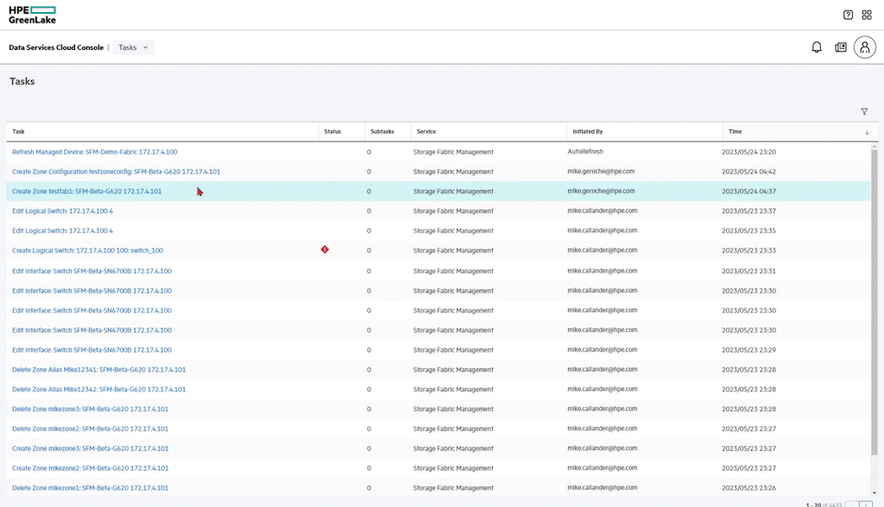This screenshot has height=507, width=884.
Task: Click the Data Services Cloud Console title
Action: click(x=56, y=47)
